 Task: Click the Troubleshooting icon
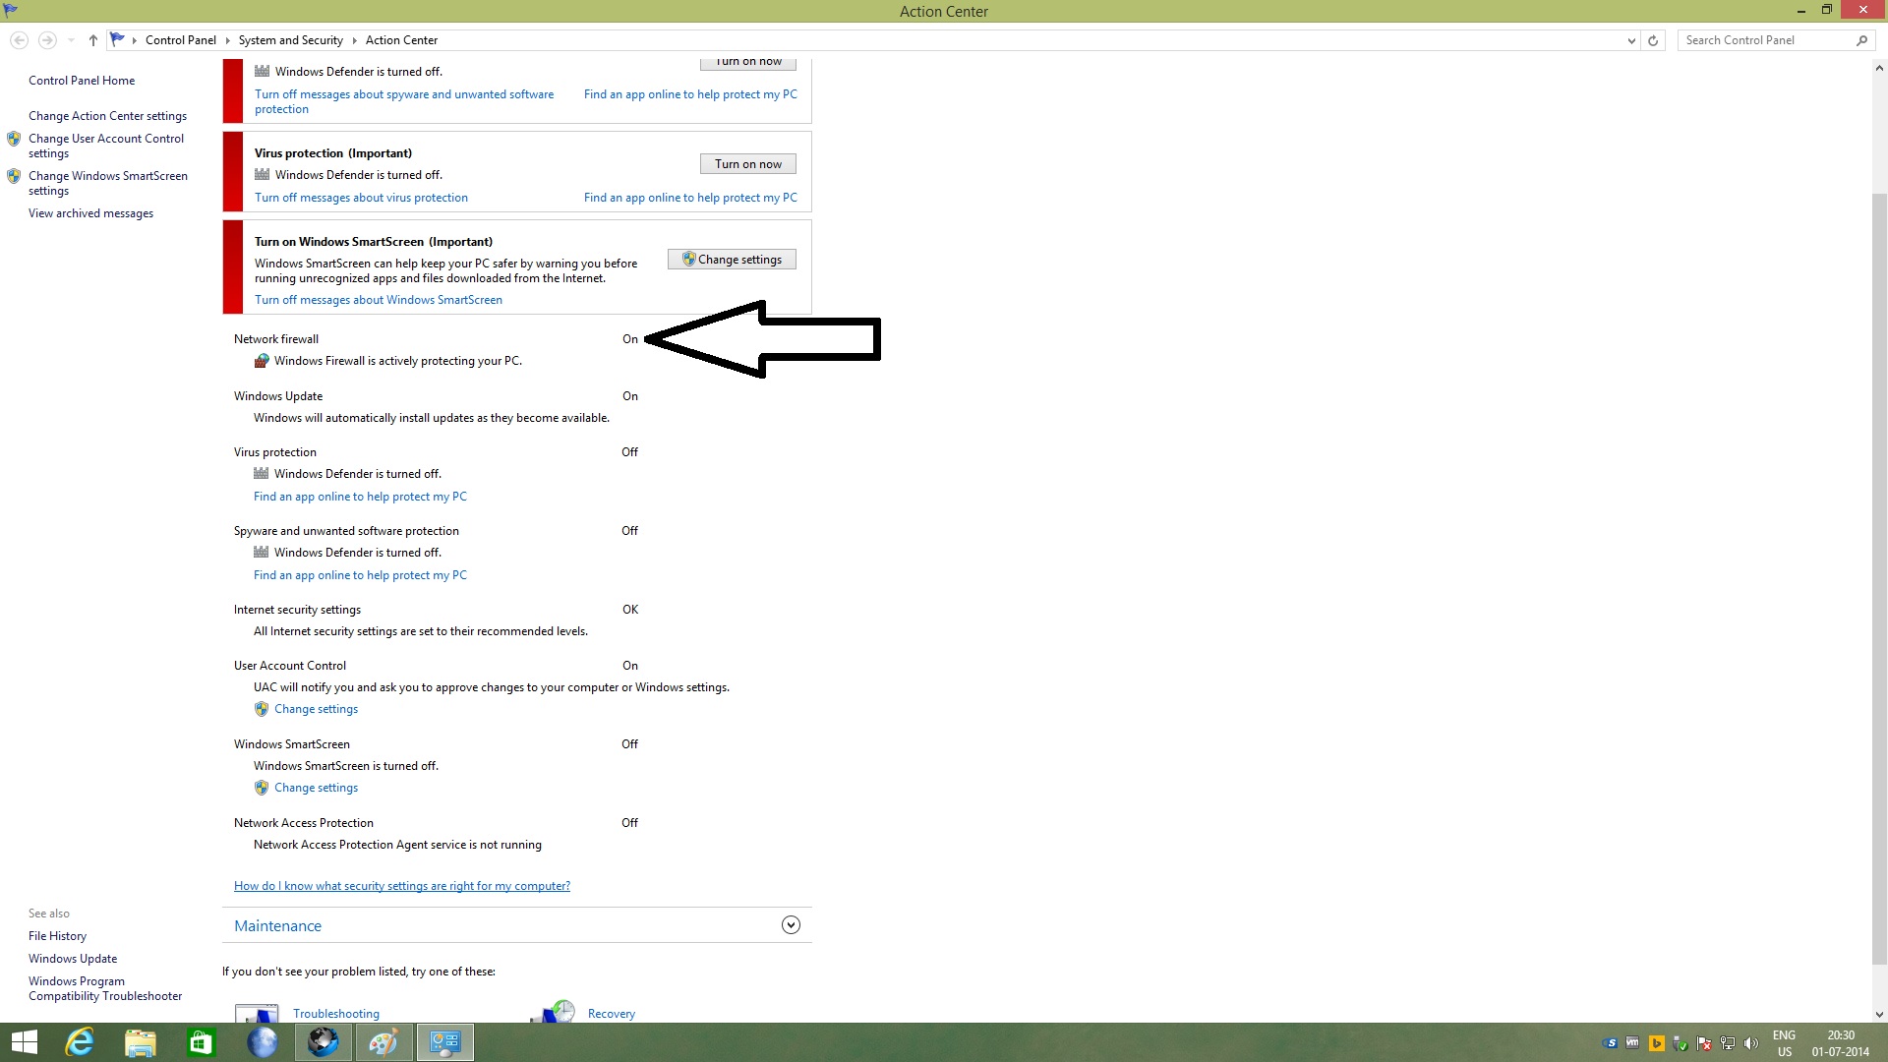pos(257,1013)
